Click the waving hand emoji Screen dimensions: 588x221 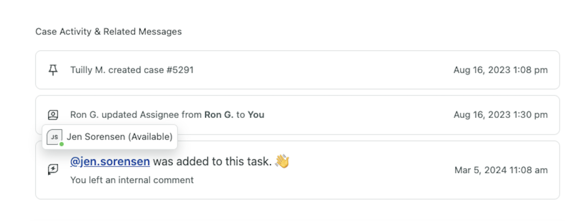tap(282, 161)
